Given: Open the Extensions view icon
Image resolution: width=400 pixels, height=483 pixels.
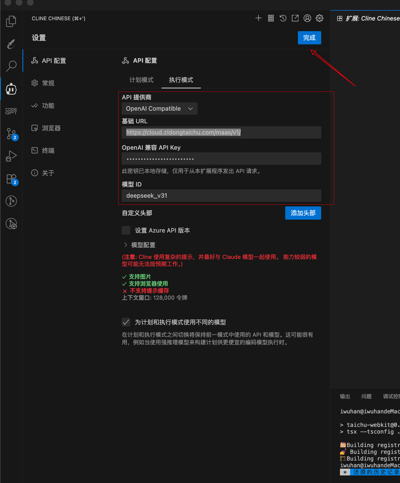Looking at the screenshot, I should coord(11,178).
